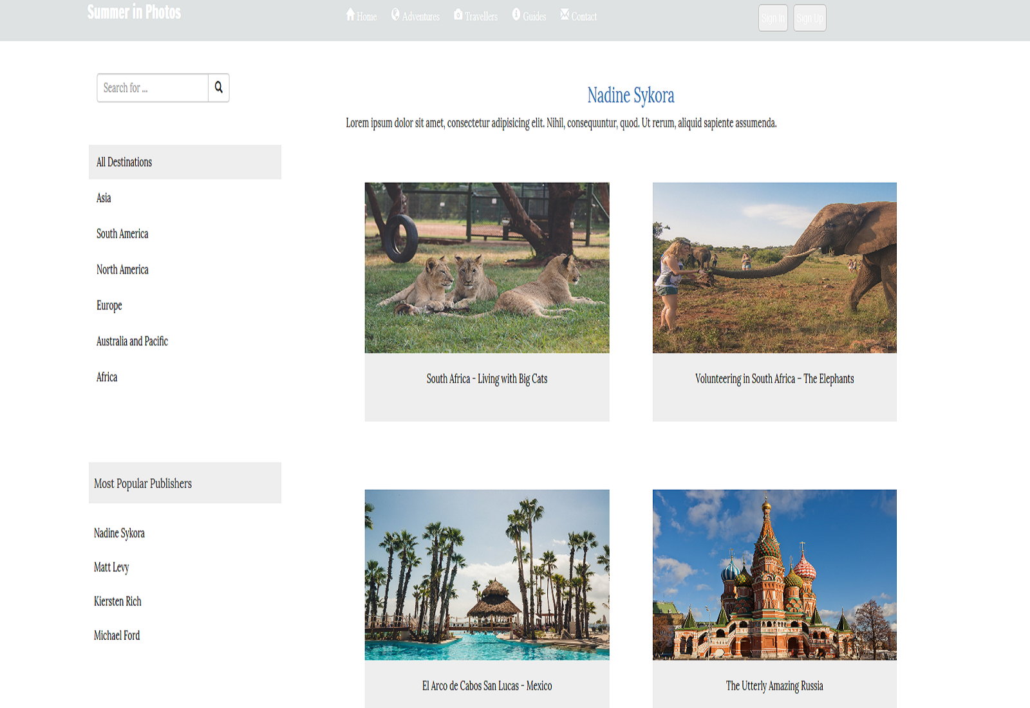1030x708 pixels.
Task: Click the Guides info icon
Action: [516, 15]
